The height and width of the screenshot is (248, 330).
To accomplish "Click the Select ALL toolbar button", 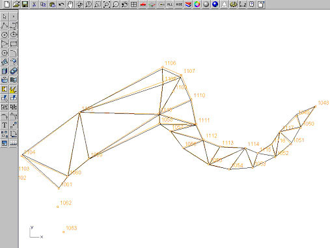I will (x=170, y=4).
